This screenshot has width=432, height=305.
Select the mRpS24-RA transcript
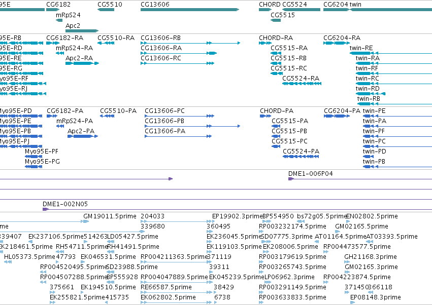tap(60, 53)
